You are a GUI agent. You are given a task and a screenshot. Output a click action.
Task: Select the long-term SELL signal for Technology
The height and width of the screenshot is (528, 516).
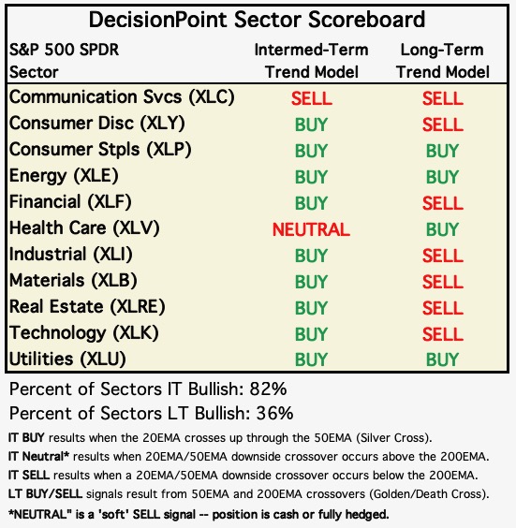point(443,335)
